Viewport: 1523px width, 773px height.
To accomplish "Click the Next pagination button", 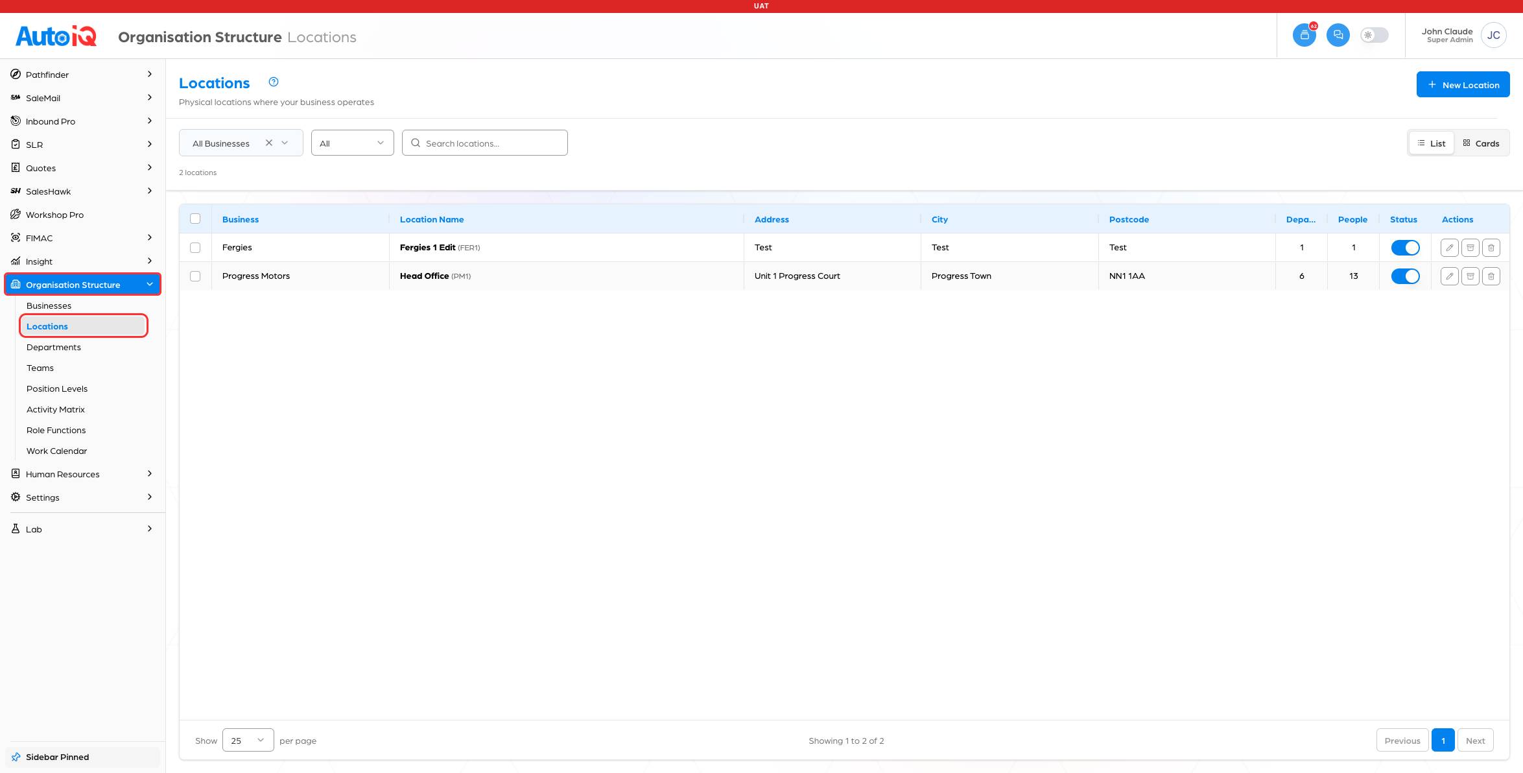I will 1475,740.
